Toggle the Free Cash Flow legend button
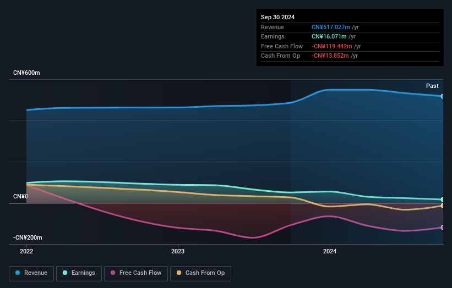This screenshot has width=452, height=288. 136,273
